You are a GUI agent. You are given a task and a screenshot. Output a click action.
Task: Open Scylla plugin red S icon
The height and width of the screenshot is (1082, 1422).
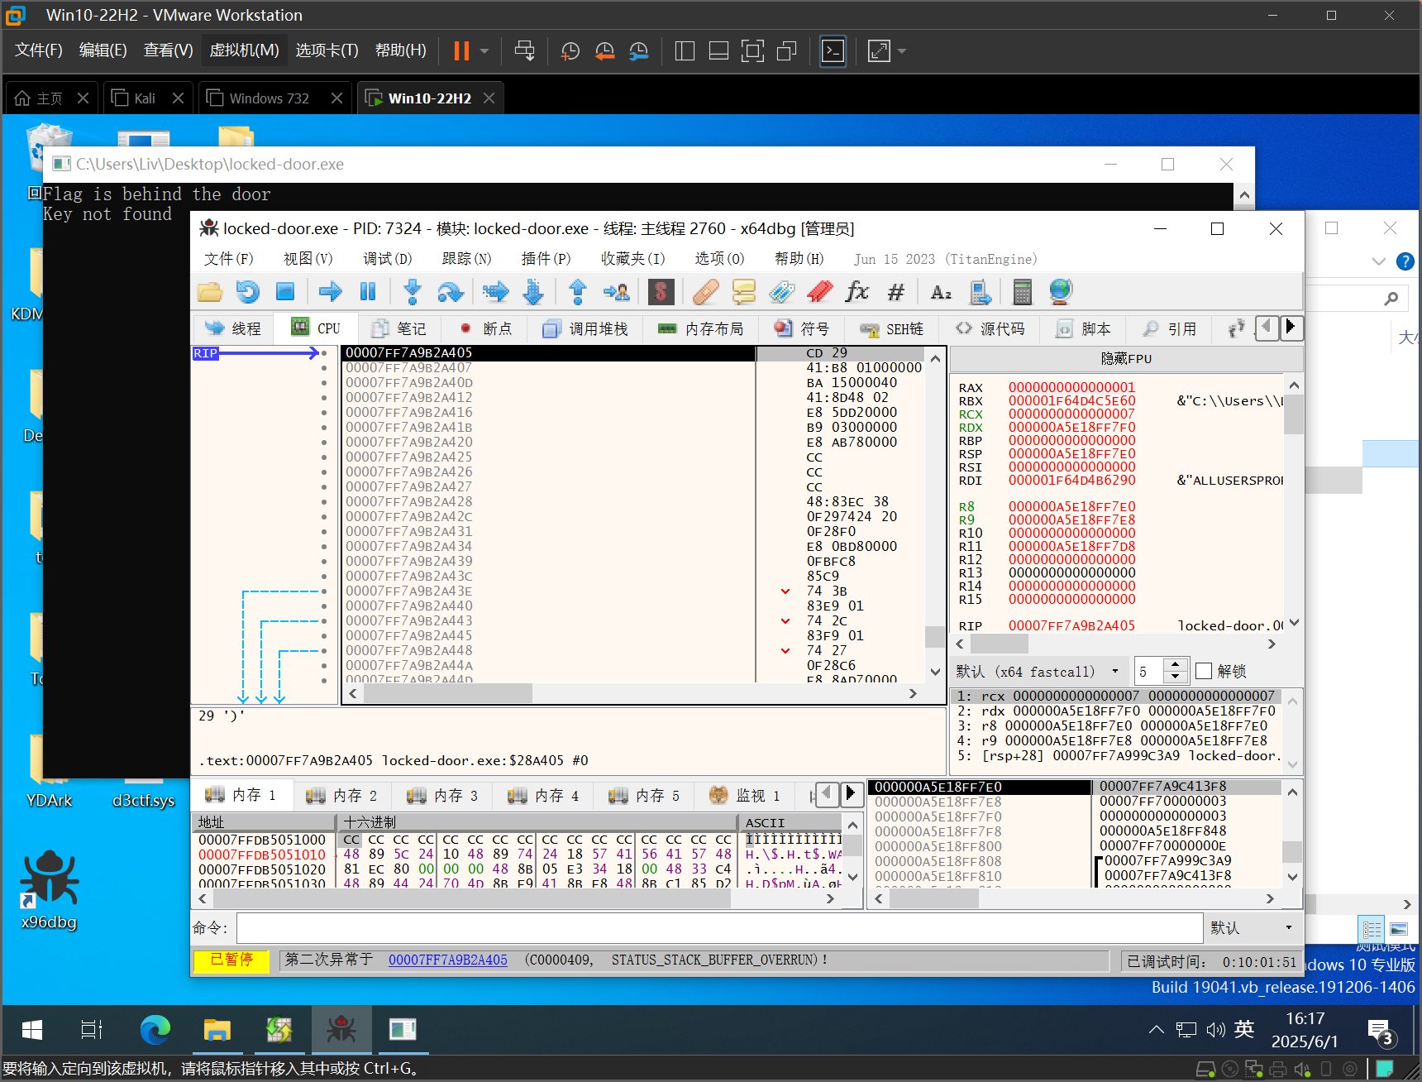pyautogui.click(x=660, y=291)
